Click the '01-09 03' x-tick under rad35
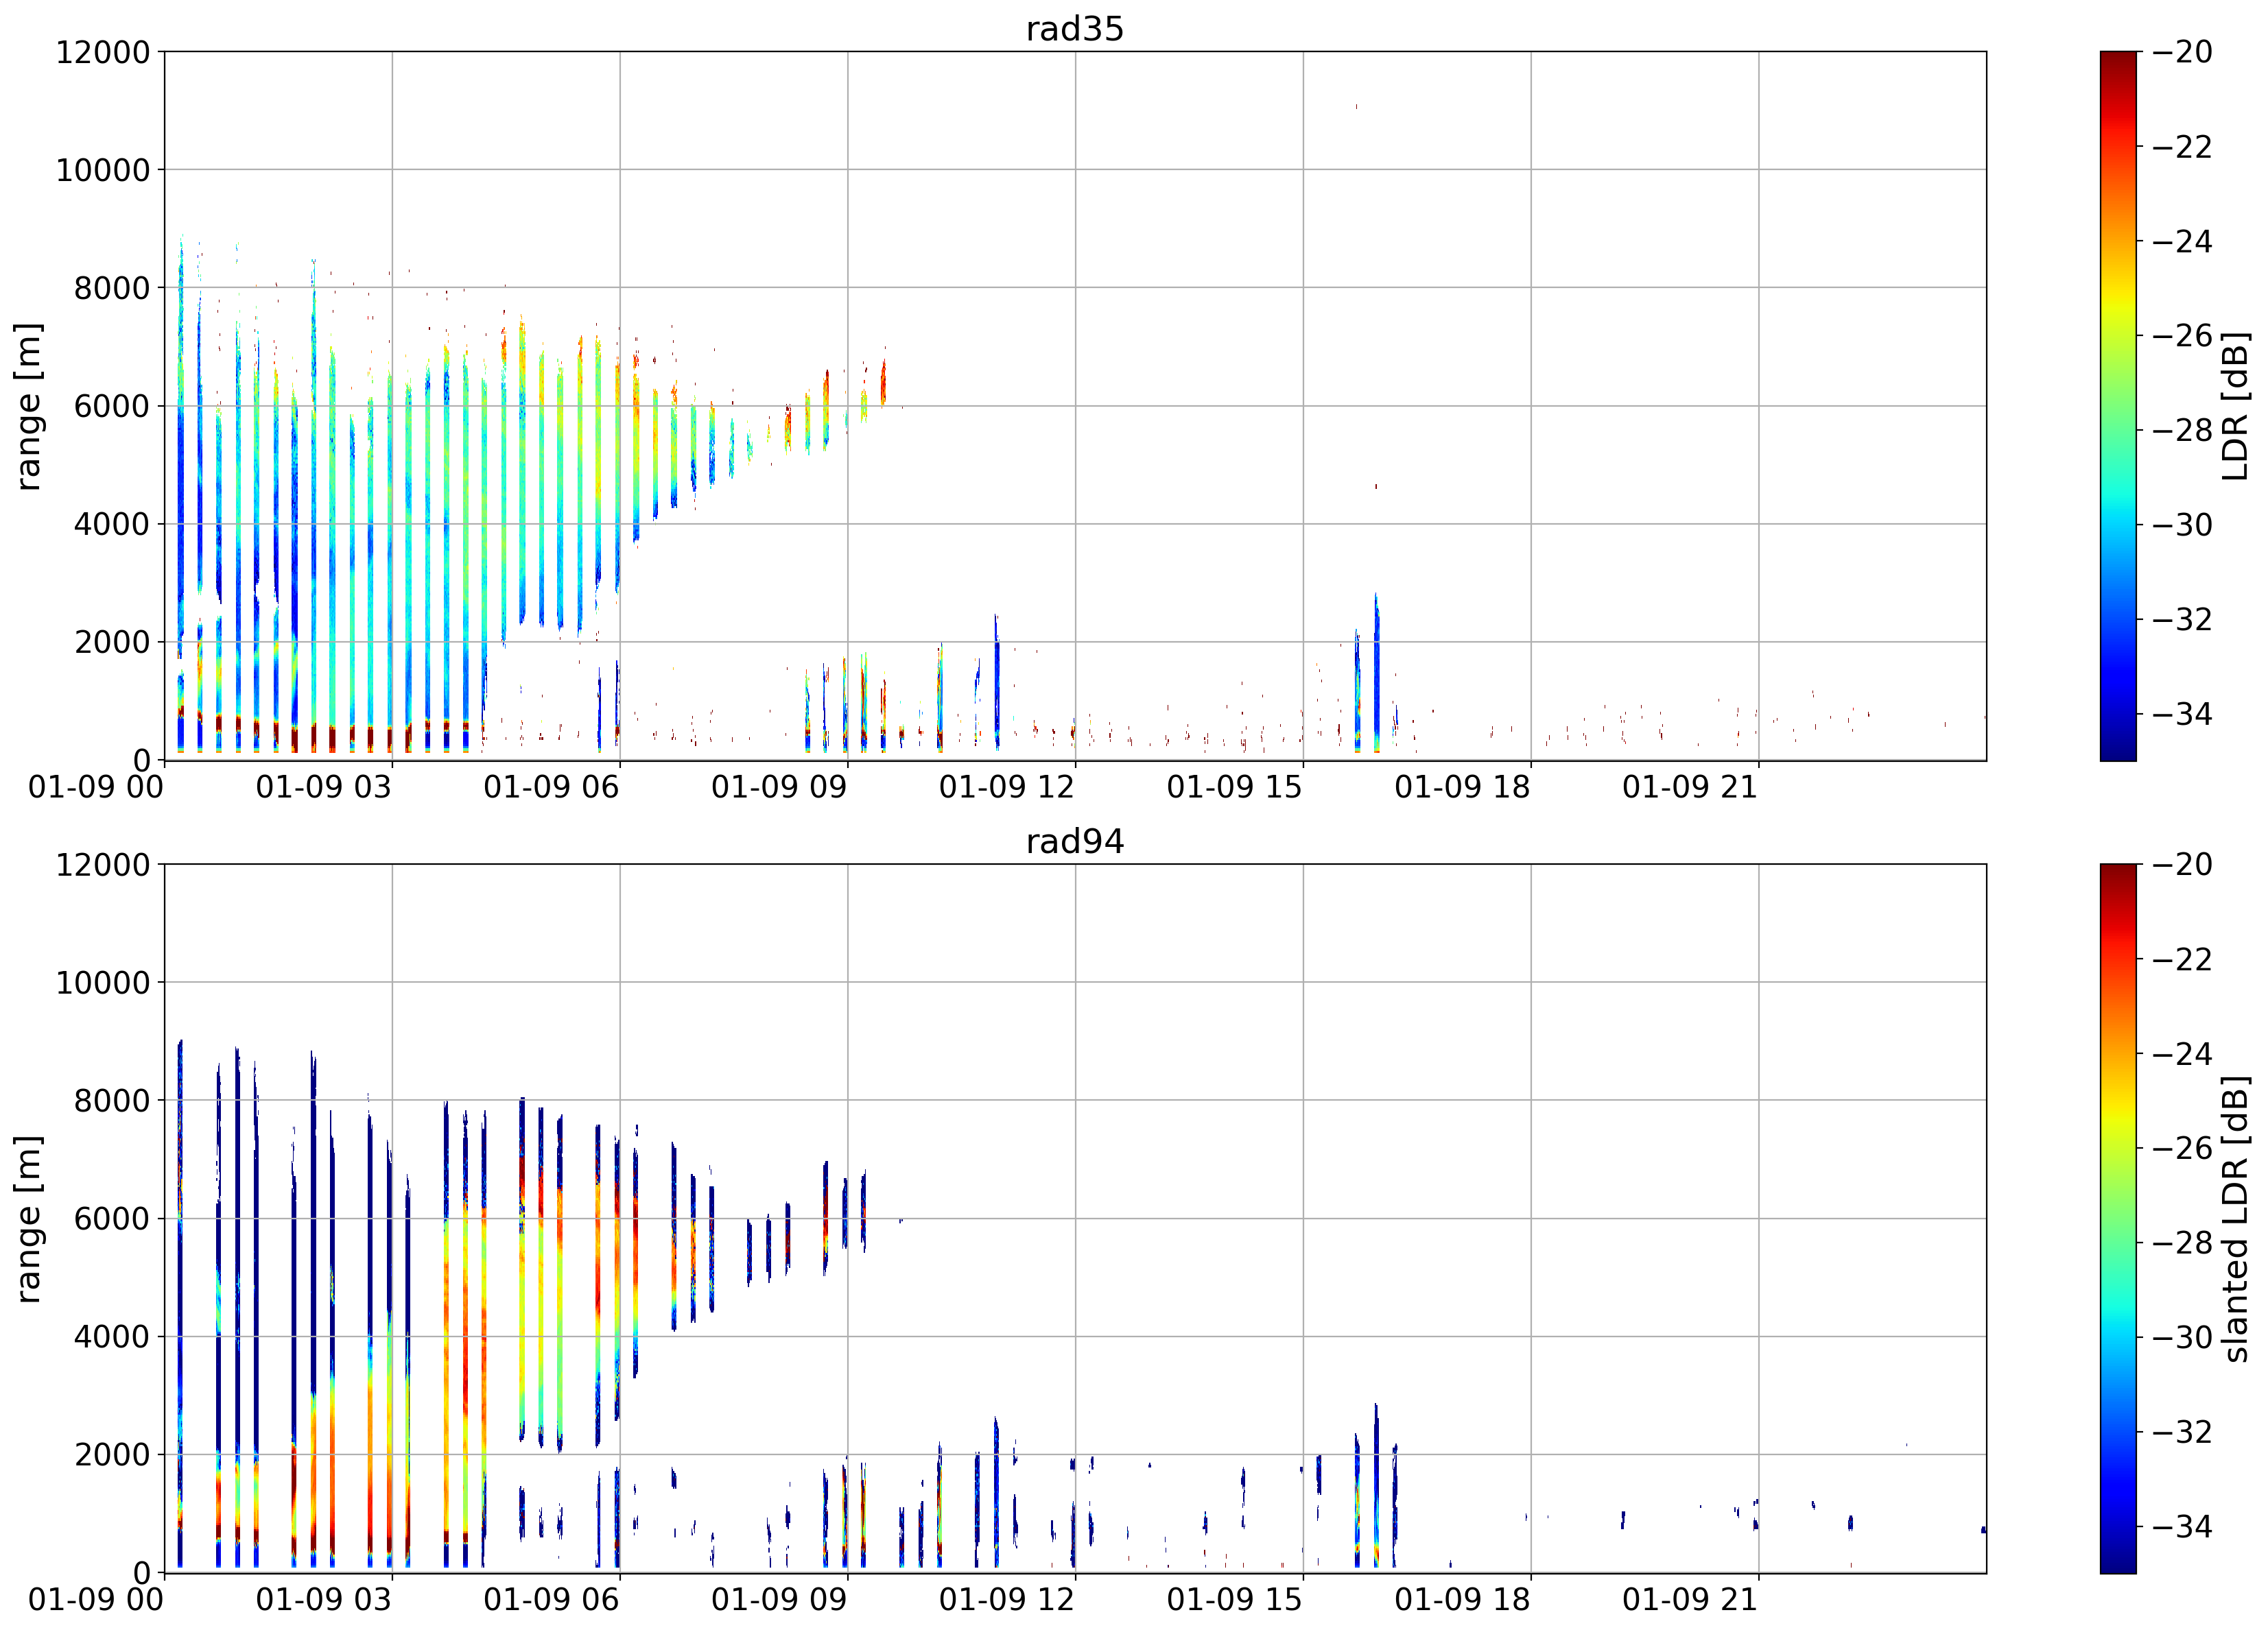The width and height of the screenshot is (2268, 1630). pyautogui.click(x=324, y=787)
